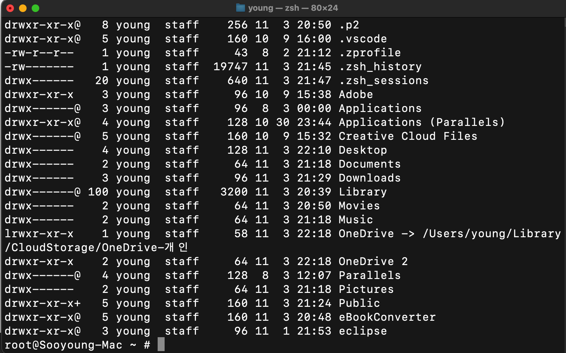Screen dimensions: 566x353
Task: Click the cursor block after root prompt
Action: [x=161, y=344]
